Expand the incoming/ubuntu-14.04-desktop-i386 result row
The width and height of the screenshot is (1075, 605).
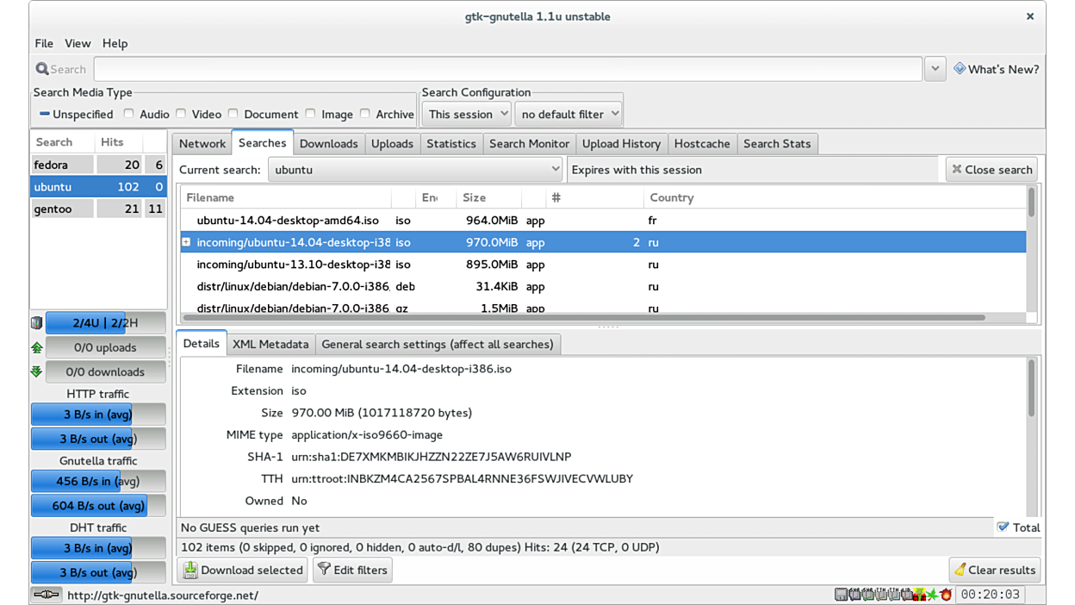pyautogui.click(x=186, y=242)
